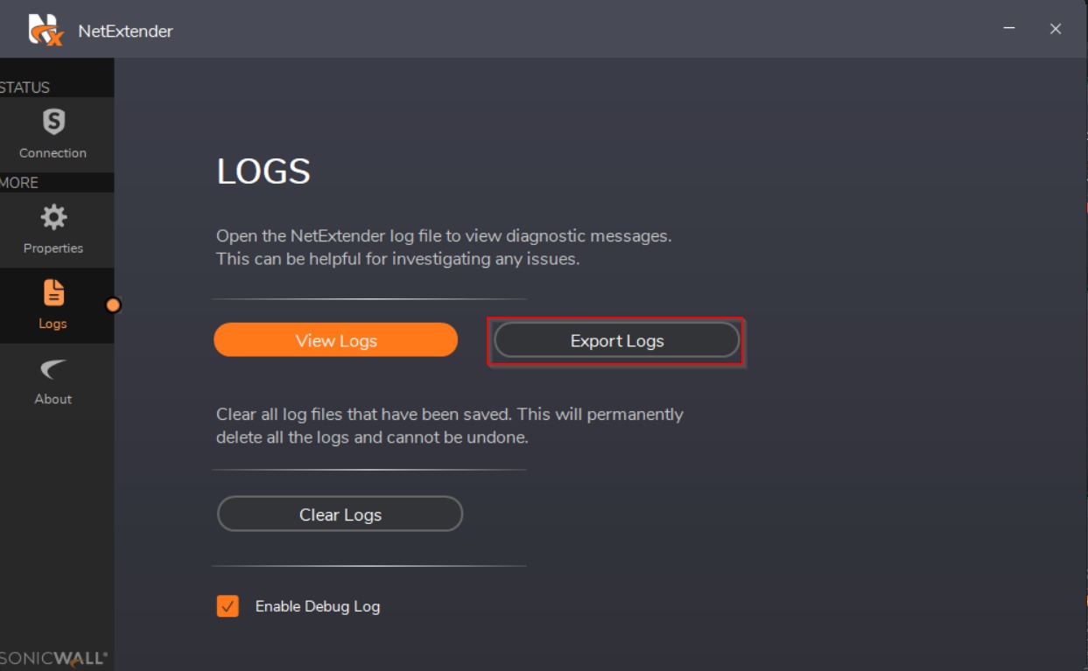Screen dimensions: 1088x671
Task: Close the NetExtender window
Action: (x=1056, y=29)
